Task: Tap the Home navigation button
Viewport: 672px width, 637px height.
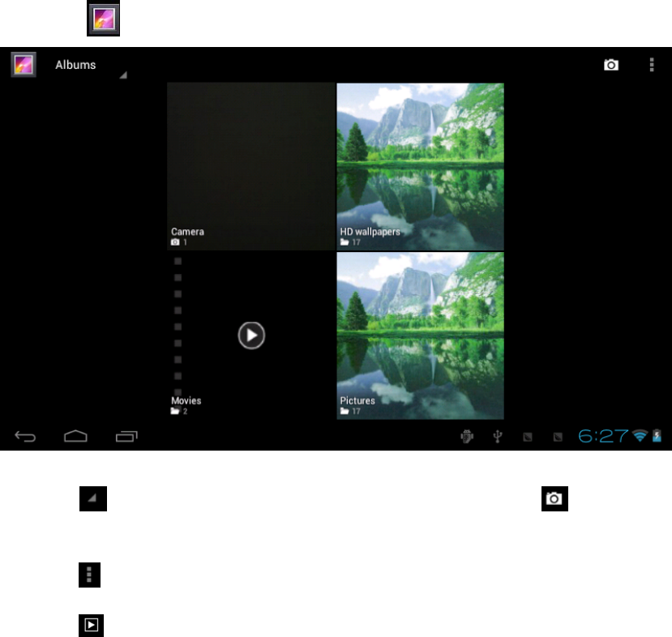Action: (x=75, y=436)
